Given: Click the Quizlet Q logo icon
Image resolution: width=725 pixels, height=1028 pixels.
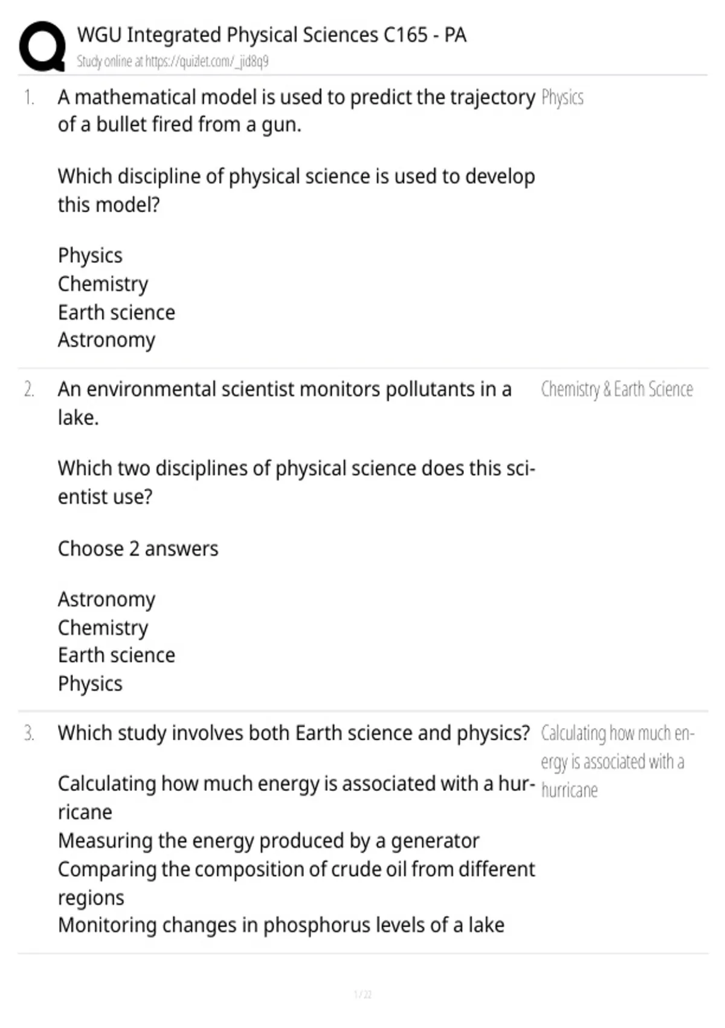Looking at the screenshot, I should 42,47.
